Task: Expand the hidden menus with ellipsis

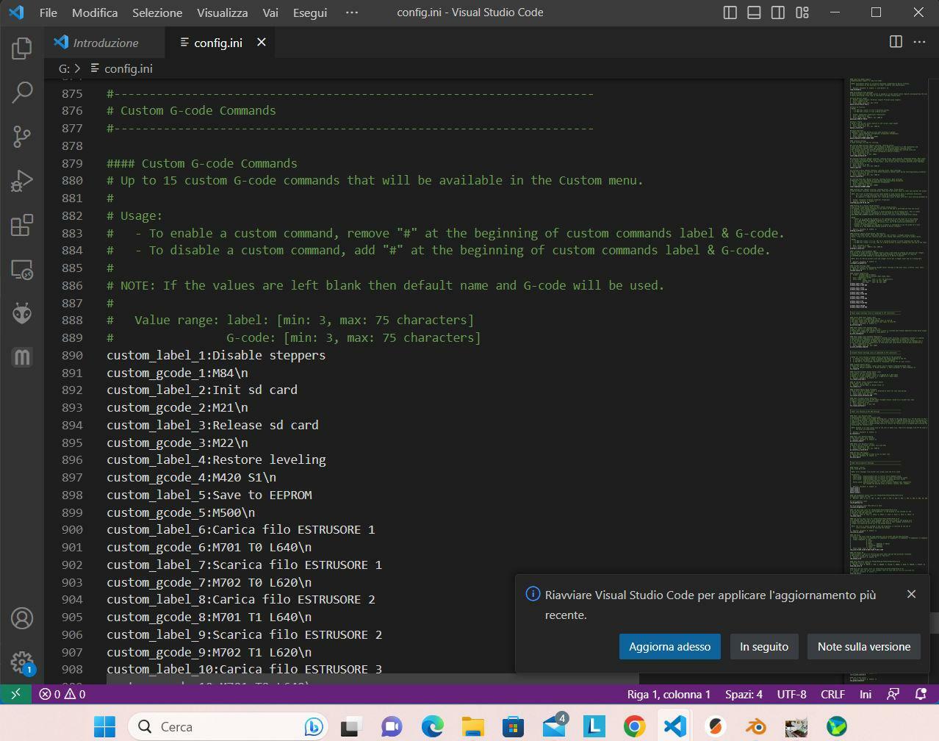Action: [x=352, y=12]
